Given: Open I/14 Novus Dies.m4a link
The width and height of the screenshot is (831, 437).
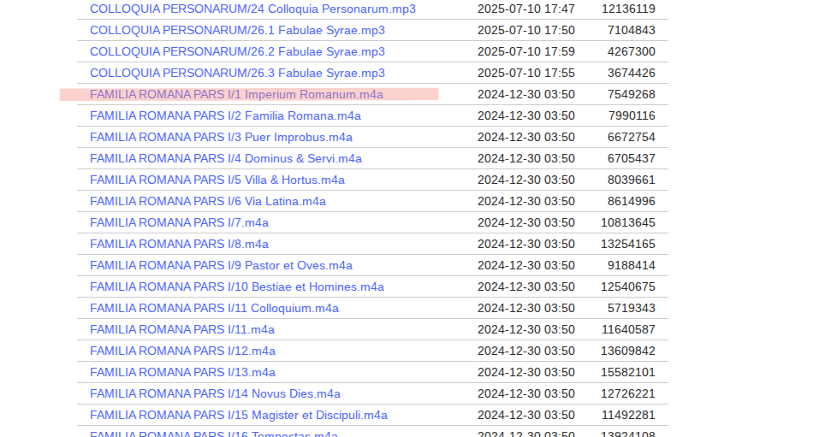Looking at the screenshot, I should tap(215, 393).
